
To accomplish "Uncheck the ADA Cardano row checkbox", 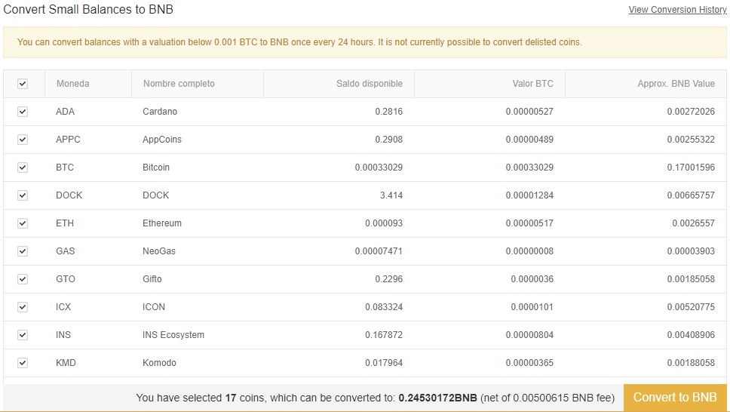I will point(23,112).
